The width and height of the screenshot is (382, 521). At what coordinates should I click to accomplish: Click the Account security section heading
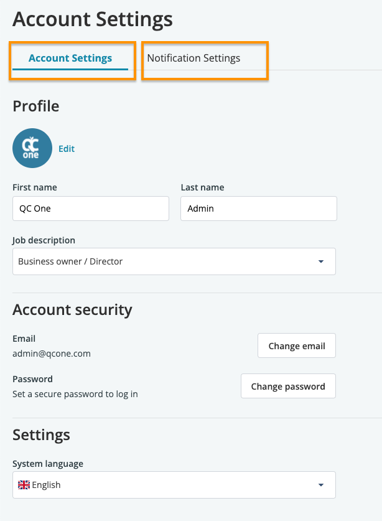click(72, 310)
